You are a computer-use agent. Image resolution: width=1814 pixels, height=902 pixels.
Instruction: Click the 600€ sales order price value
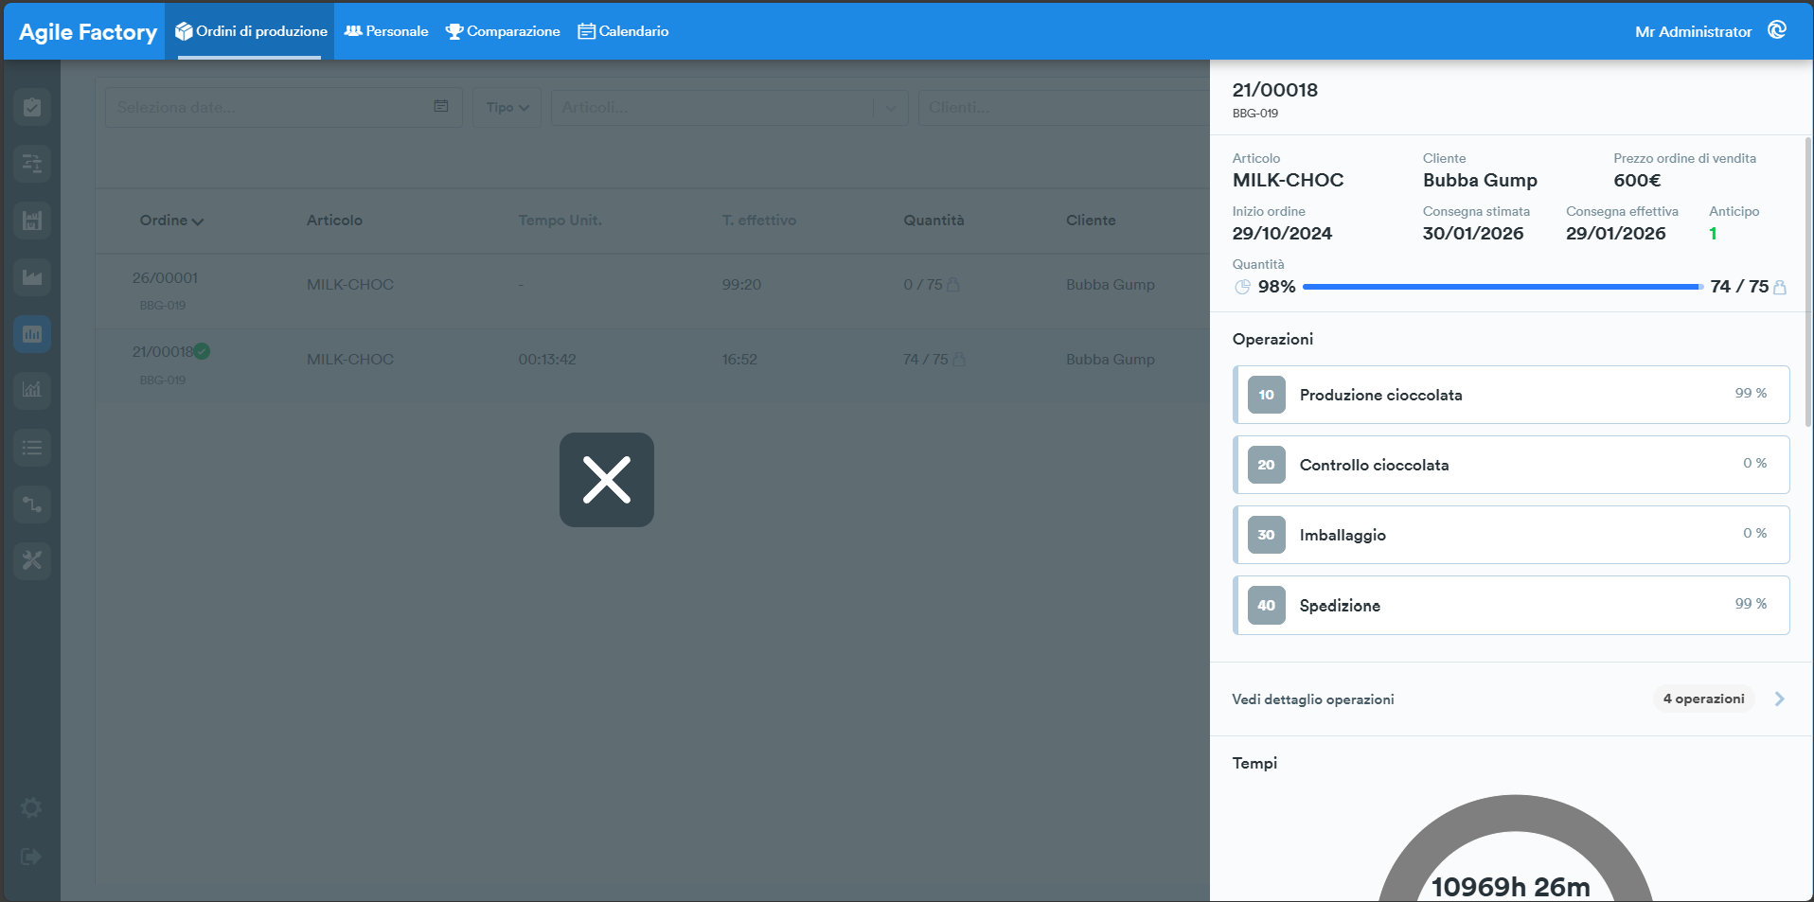coord(1637,181)
